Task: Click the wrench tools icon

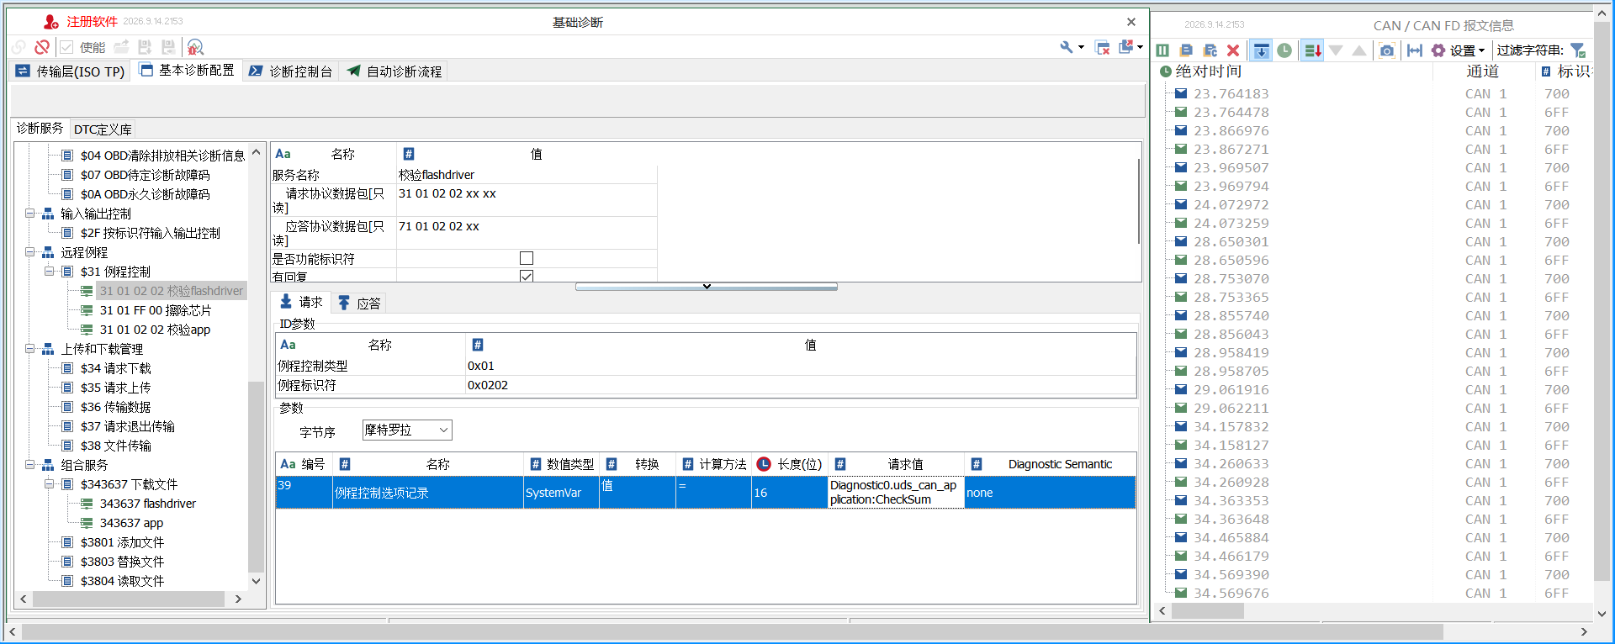Action: (x=1067, y=47)
